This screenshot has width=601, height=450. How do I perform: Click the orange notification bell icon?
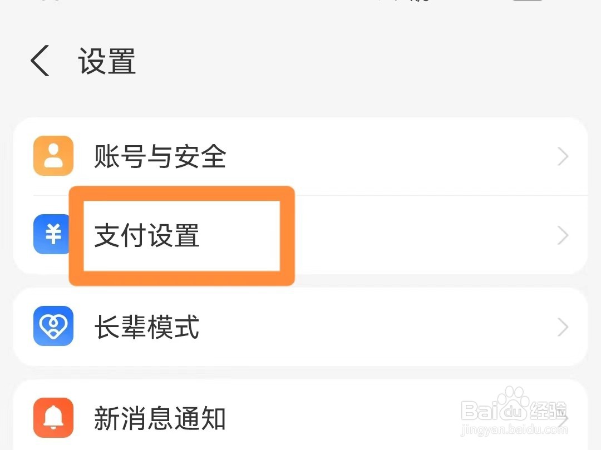[52, 418]
